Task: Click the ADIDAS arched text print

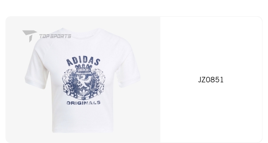Action: pos(83,62)
